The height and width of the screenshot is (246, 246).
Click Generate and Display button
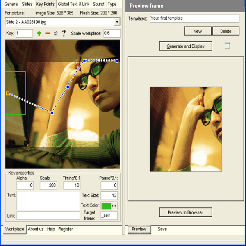point(186,46)
